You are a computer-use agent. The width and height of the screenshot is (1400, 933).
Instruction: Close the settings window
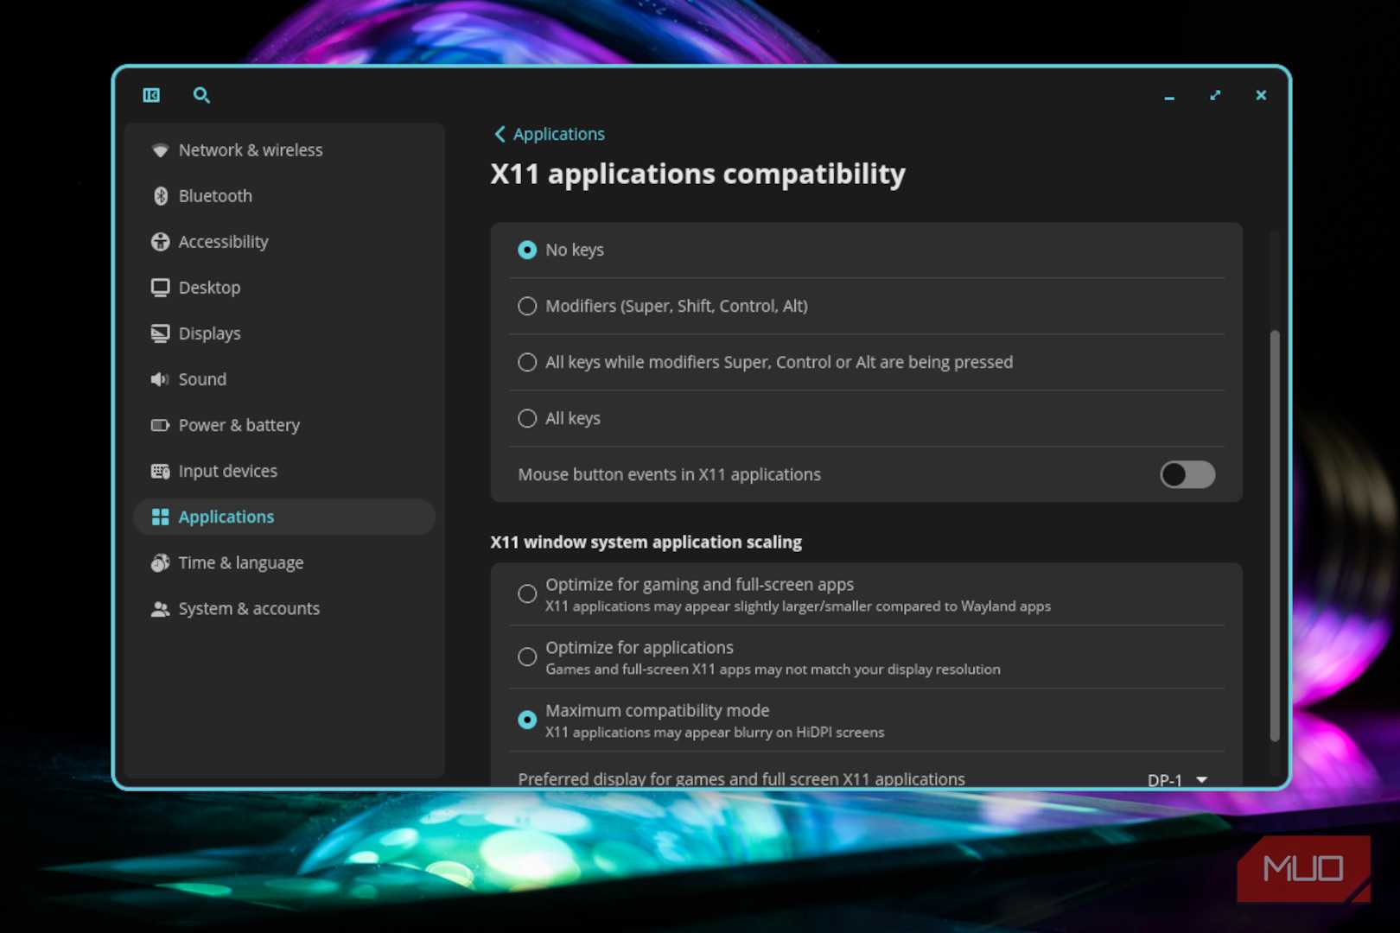point(1261,95)
